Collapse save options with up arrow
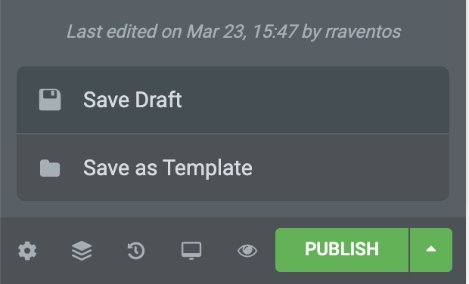The width and height of the screenshot is (469, 284). pyautogui.click(x=431, y=250)
